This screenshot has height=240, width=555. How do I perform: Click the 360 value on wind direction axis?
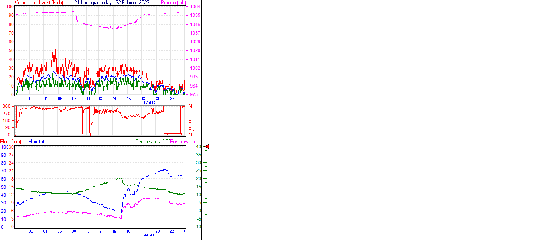(x=7, y=106)
